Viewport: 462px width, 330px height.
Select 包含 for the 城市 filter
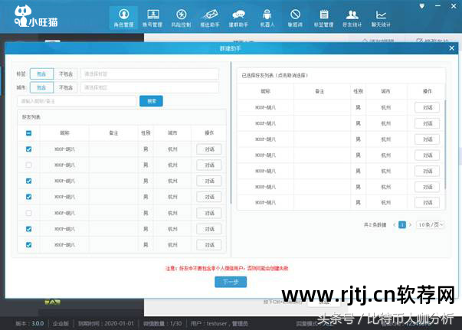41,87
